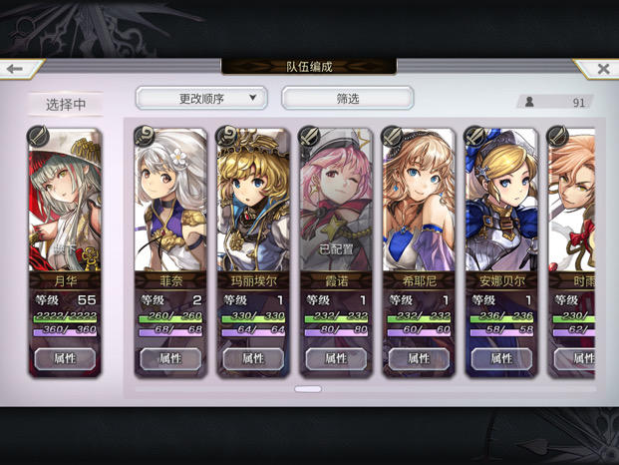Image resolution: width=619 pixels, height=465 pixels.
Task: Open 属性 for 玛丽埃尔
Action: pos(253,358)
